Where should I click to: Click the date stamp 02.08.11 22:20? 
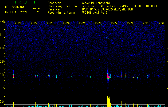click(x=16, y=12)
